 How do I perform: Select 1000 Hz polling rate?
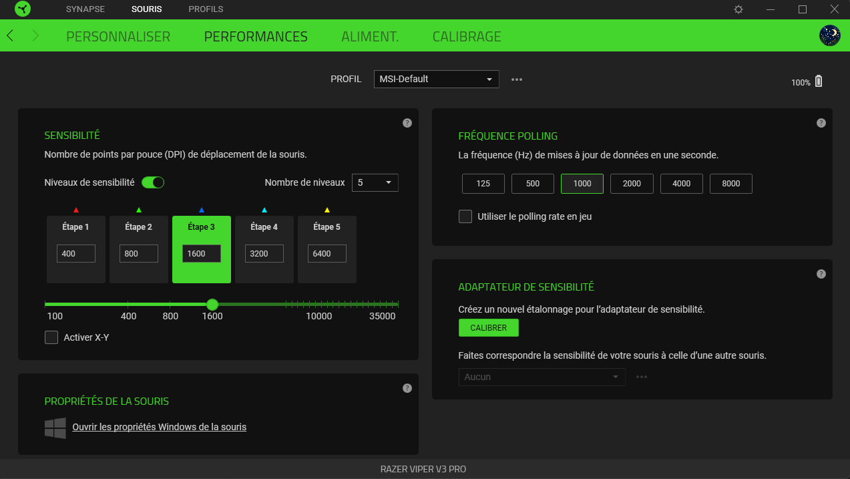click(x=582, y=184)
